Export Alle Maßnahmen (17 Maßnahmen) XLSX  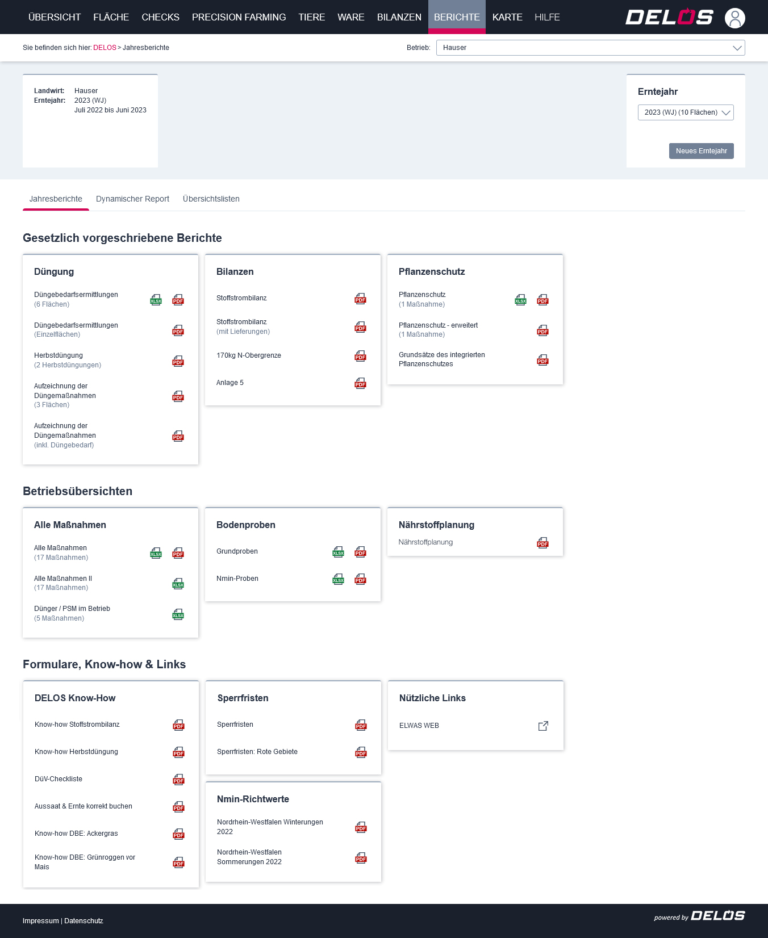click(x=156, y=553)
